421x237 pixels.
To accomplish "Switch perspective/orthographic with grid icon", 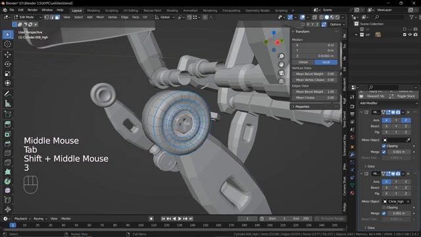I will (x=281, y=81).
